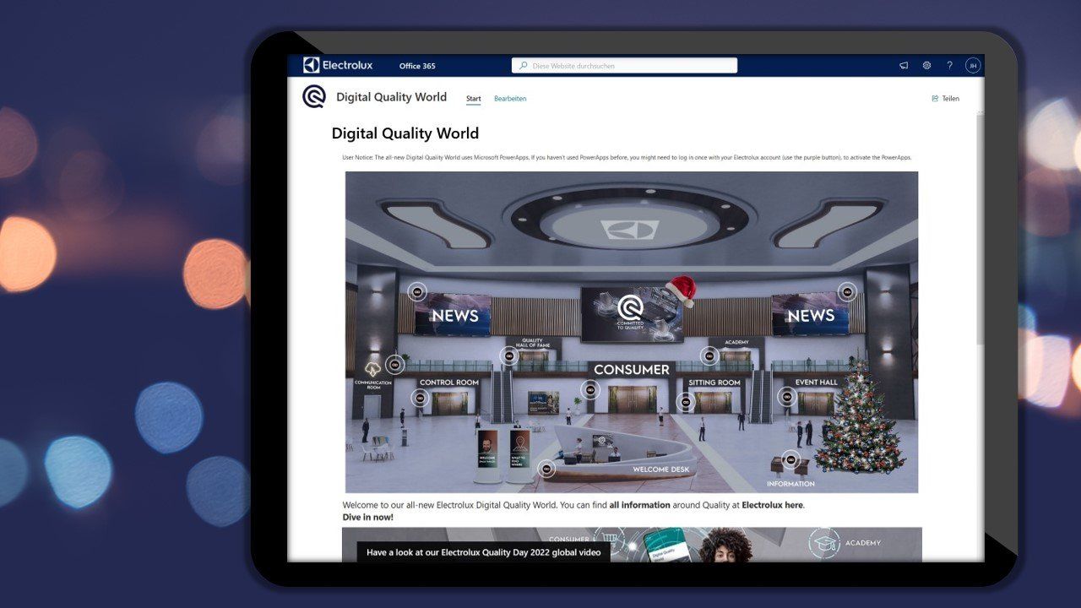
Task: Click the hotspot beside the left NEWS screen
Action: 416,292
